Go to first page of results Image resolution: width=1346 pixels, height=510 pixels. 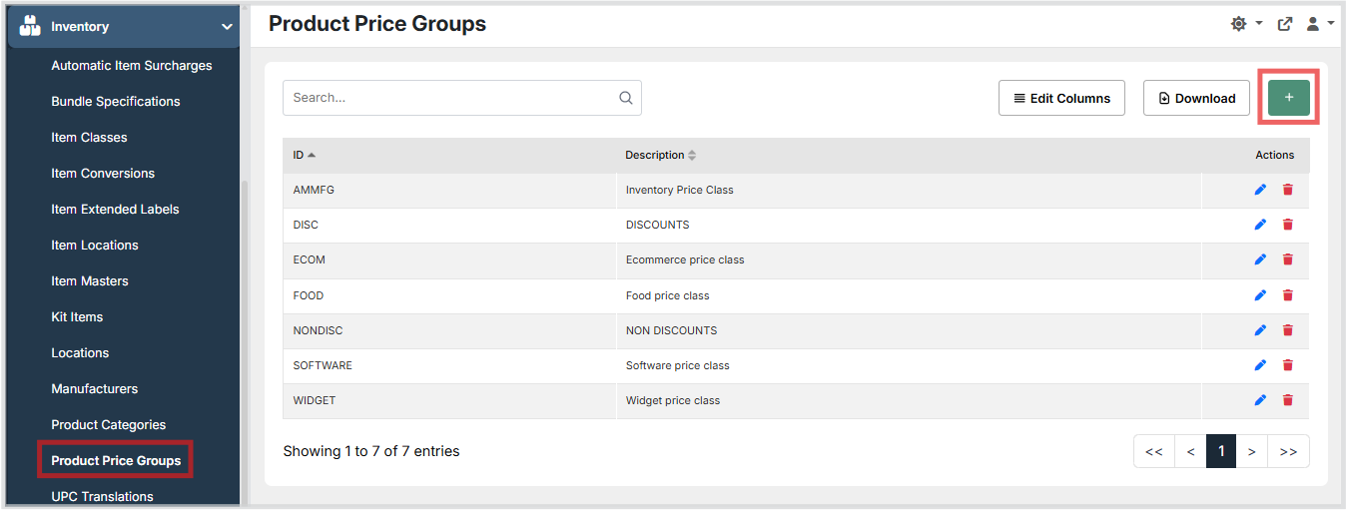click(1154, 451)
